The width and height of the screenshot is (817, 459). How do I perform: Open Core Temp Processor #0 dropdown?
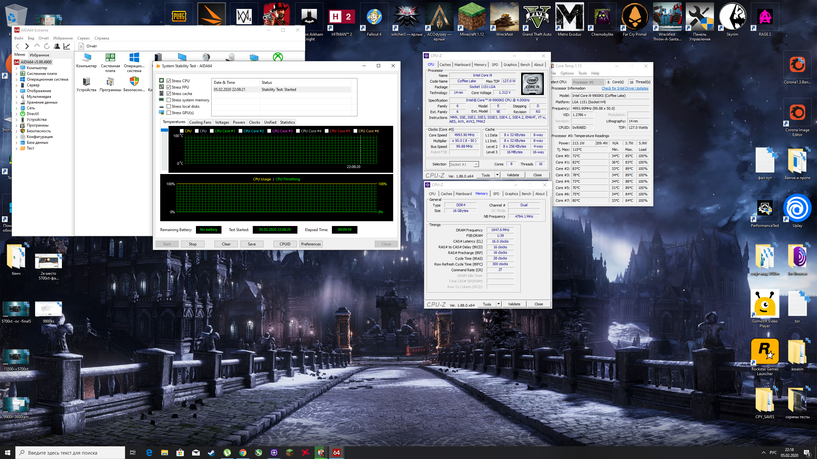588,82
